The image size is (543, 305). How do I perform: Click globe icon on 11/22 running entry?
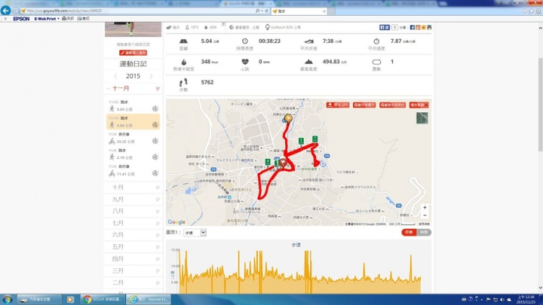(155, 108)
